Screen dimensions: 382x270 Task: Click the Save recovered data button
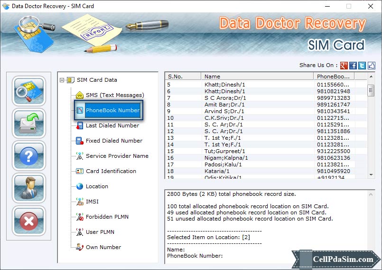[x=29, y=123]
